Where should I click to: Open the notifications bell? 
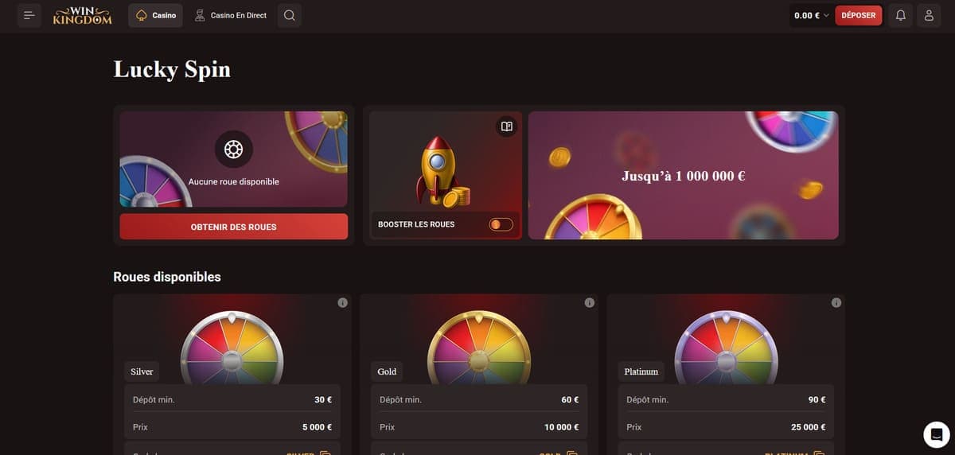pyautogui.click(x=901, y=15)
